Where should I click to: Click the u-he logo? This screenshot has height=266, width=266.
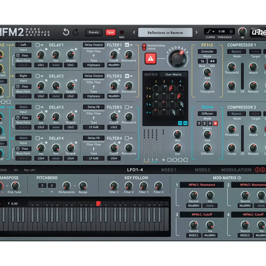[x=258, y=32]
